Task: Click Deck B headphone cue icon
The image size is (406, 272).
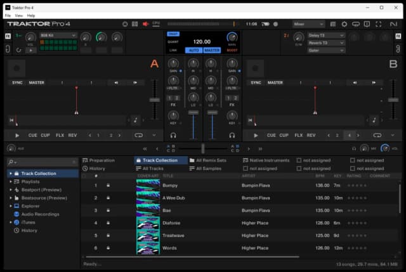Action: [232, 135]
